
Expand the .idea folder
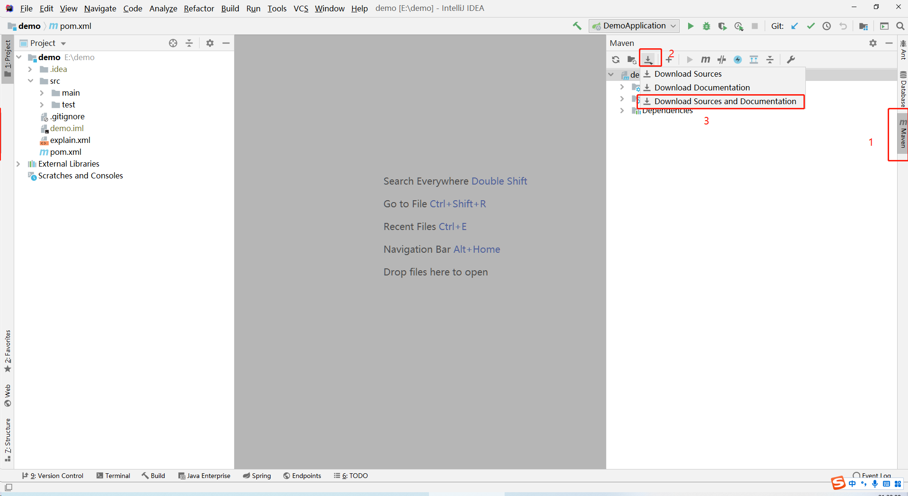point(30,69)
